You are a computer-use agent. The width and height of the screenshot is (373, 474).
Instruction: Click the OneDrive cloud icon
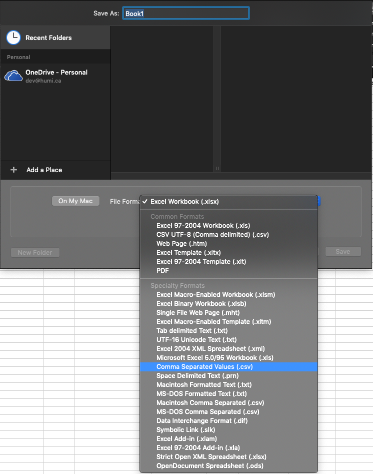(x=13, y=76)
